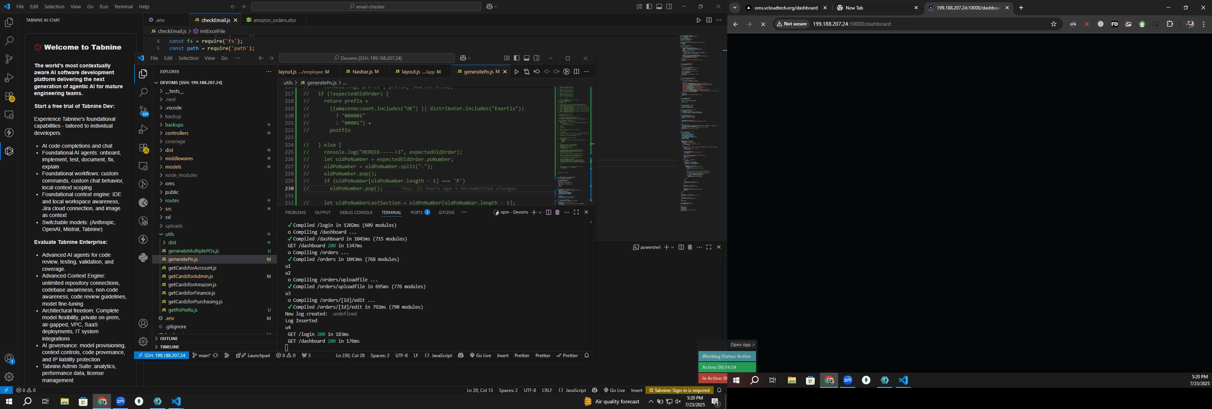Collapse the utils folder
Image resolution: width=1212 pixels, height=409 pixels.
[214, 234]
